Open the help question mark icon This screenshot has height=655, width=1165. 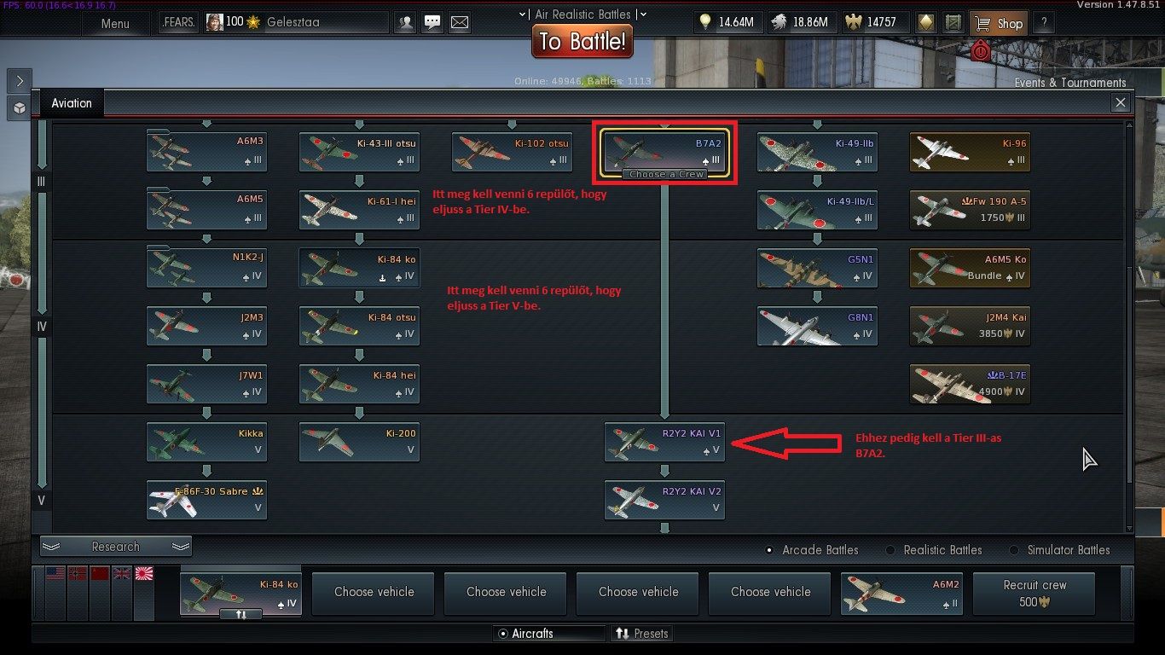click(x=1043, y=23)
